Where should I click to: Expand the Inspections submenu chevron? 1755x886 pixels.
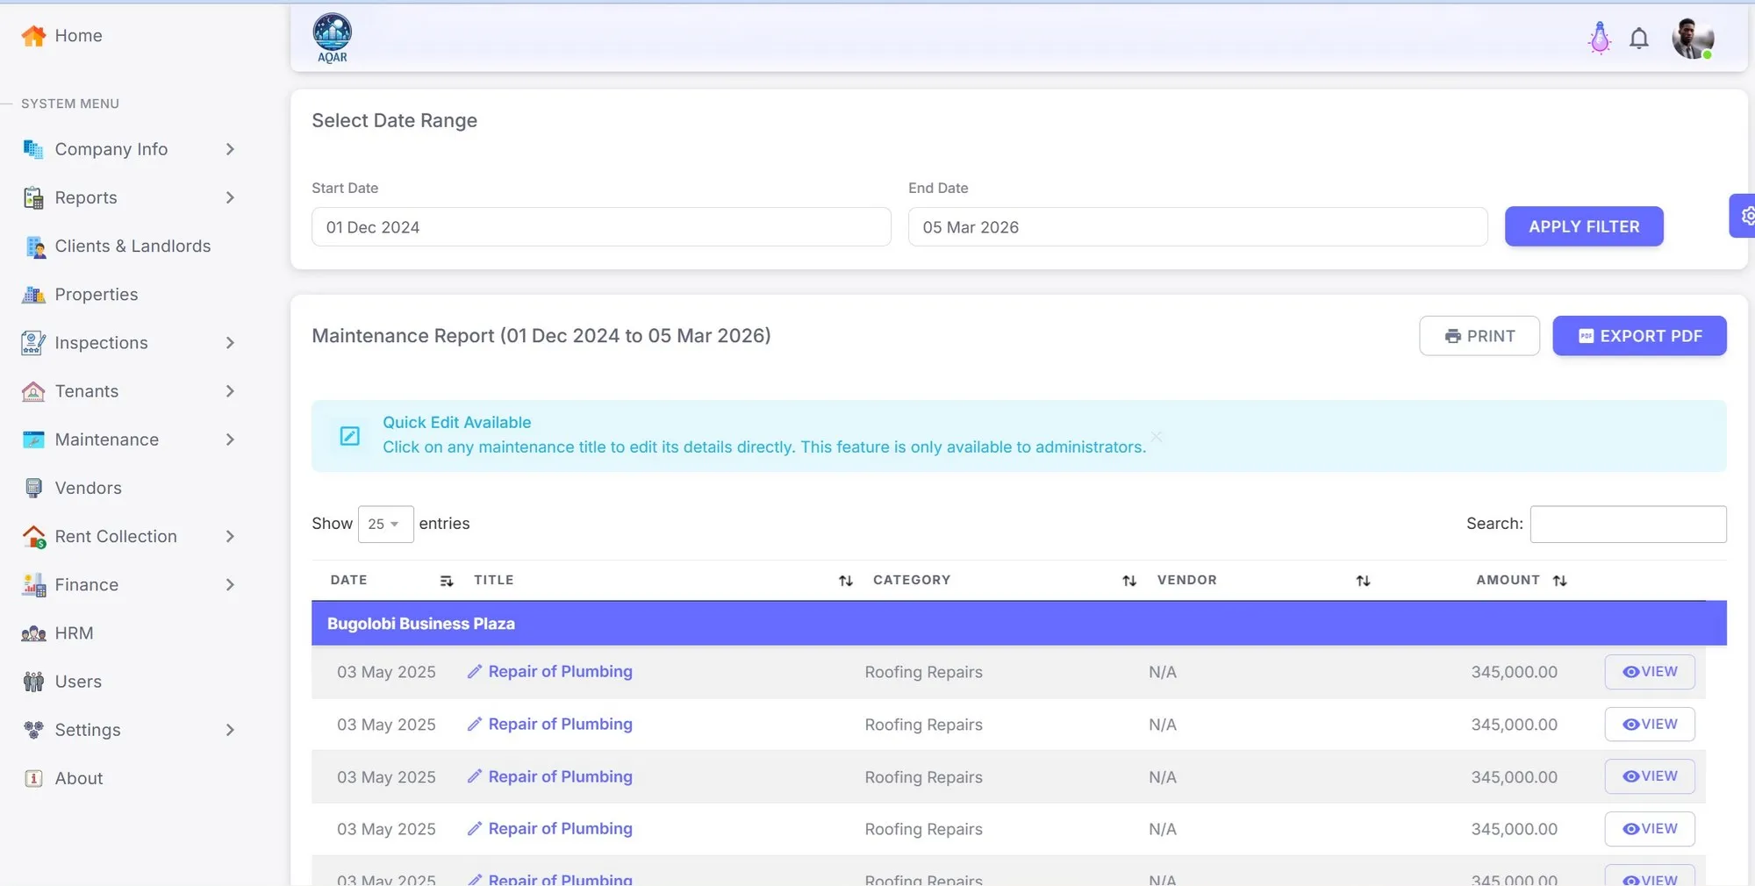tap(230, 343)
